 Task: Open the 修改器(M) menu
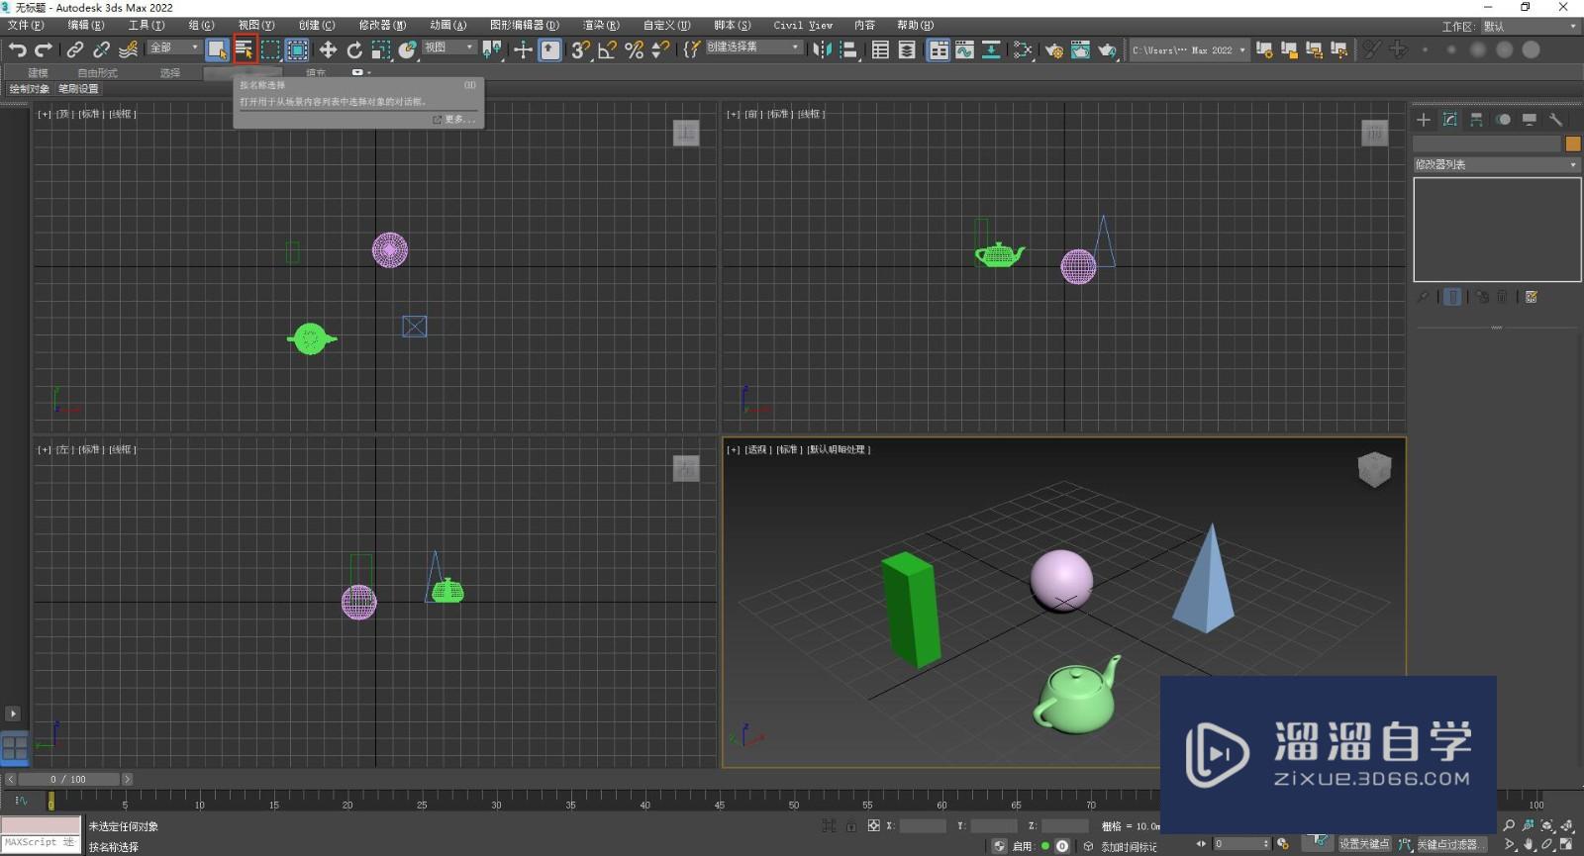[381, 25]
